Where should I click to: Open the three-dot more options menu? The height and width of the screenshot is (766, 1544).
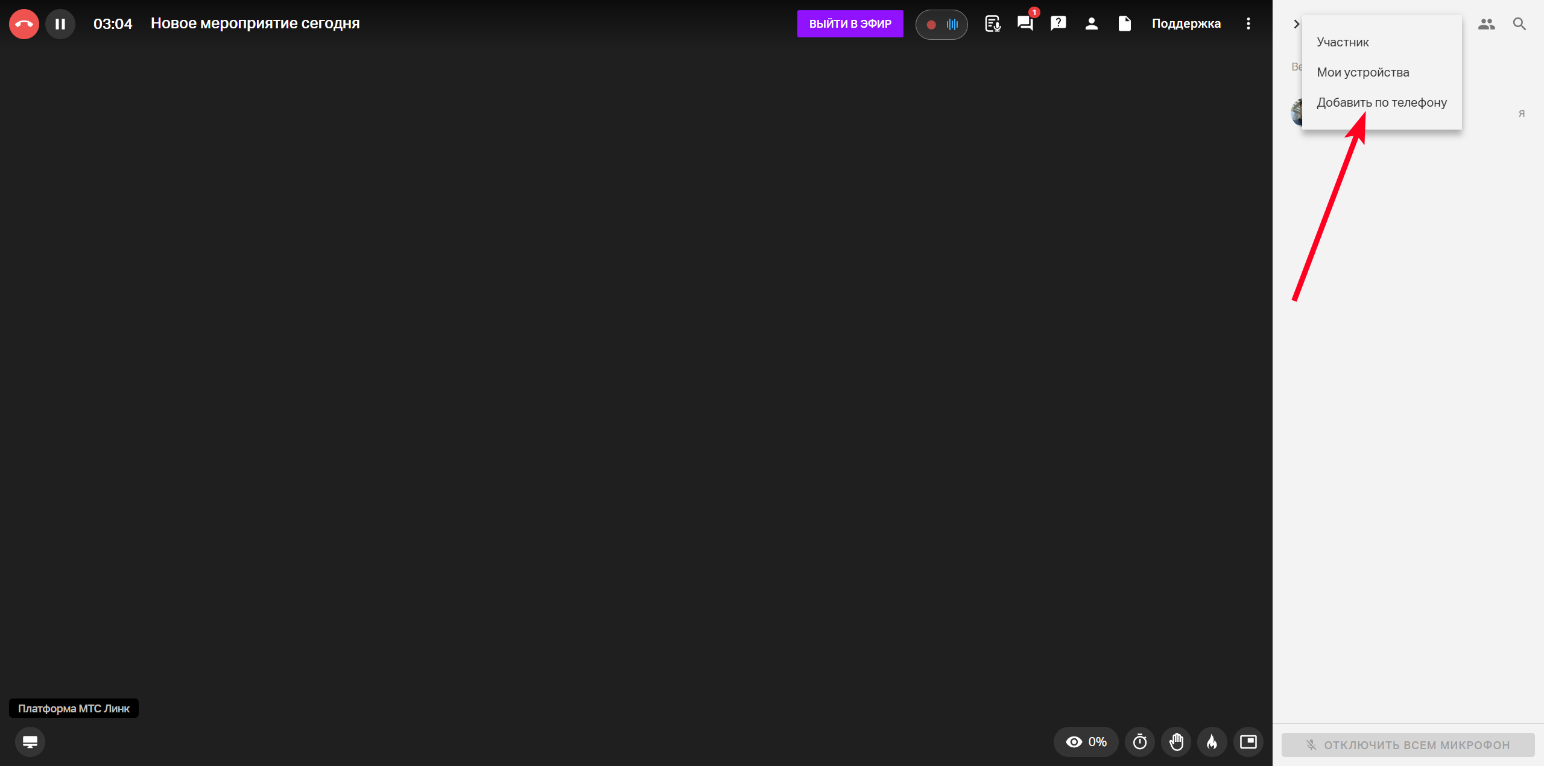1248,24
